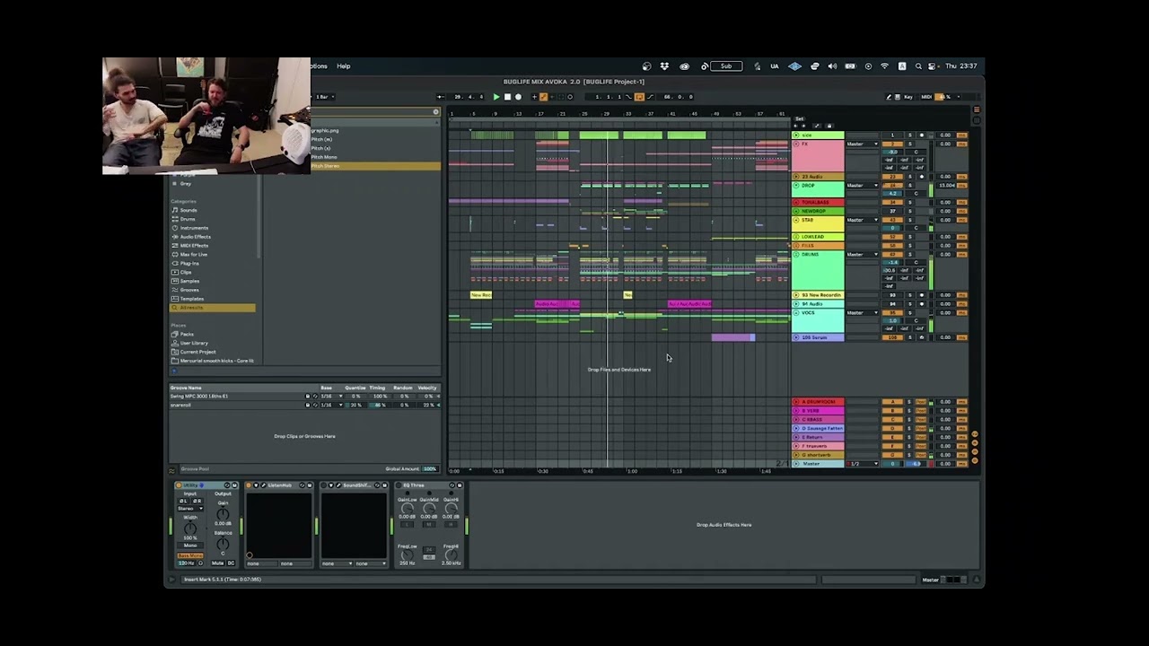Viewport: 1149px width, 646px height.
Task: Fold the ListenHub device with triangle
Action: click(x=256, y=485)
